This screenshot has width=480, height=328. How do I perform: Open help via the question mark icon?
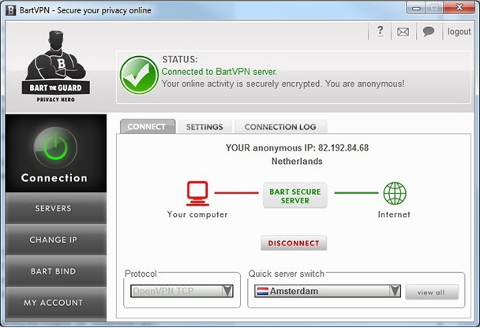pyautogui.click(x=380, y=32)
